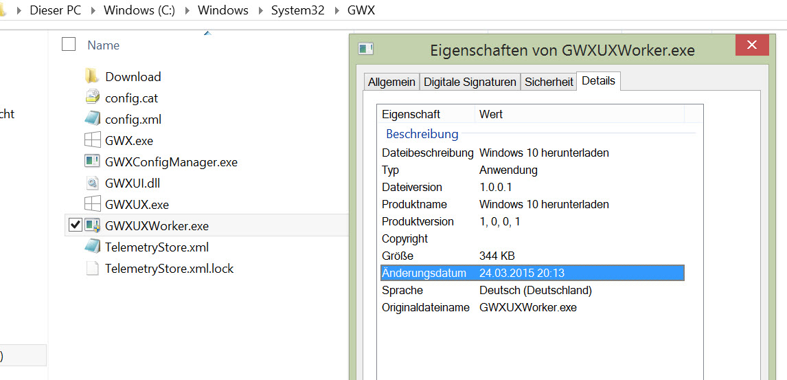Click the GWX breadcrumb segment
Image resolution: width=787 pixels, height=380 pixels.
pyautogui.click(x=361, y=10)
